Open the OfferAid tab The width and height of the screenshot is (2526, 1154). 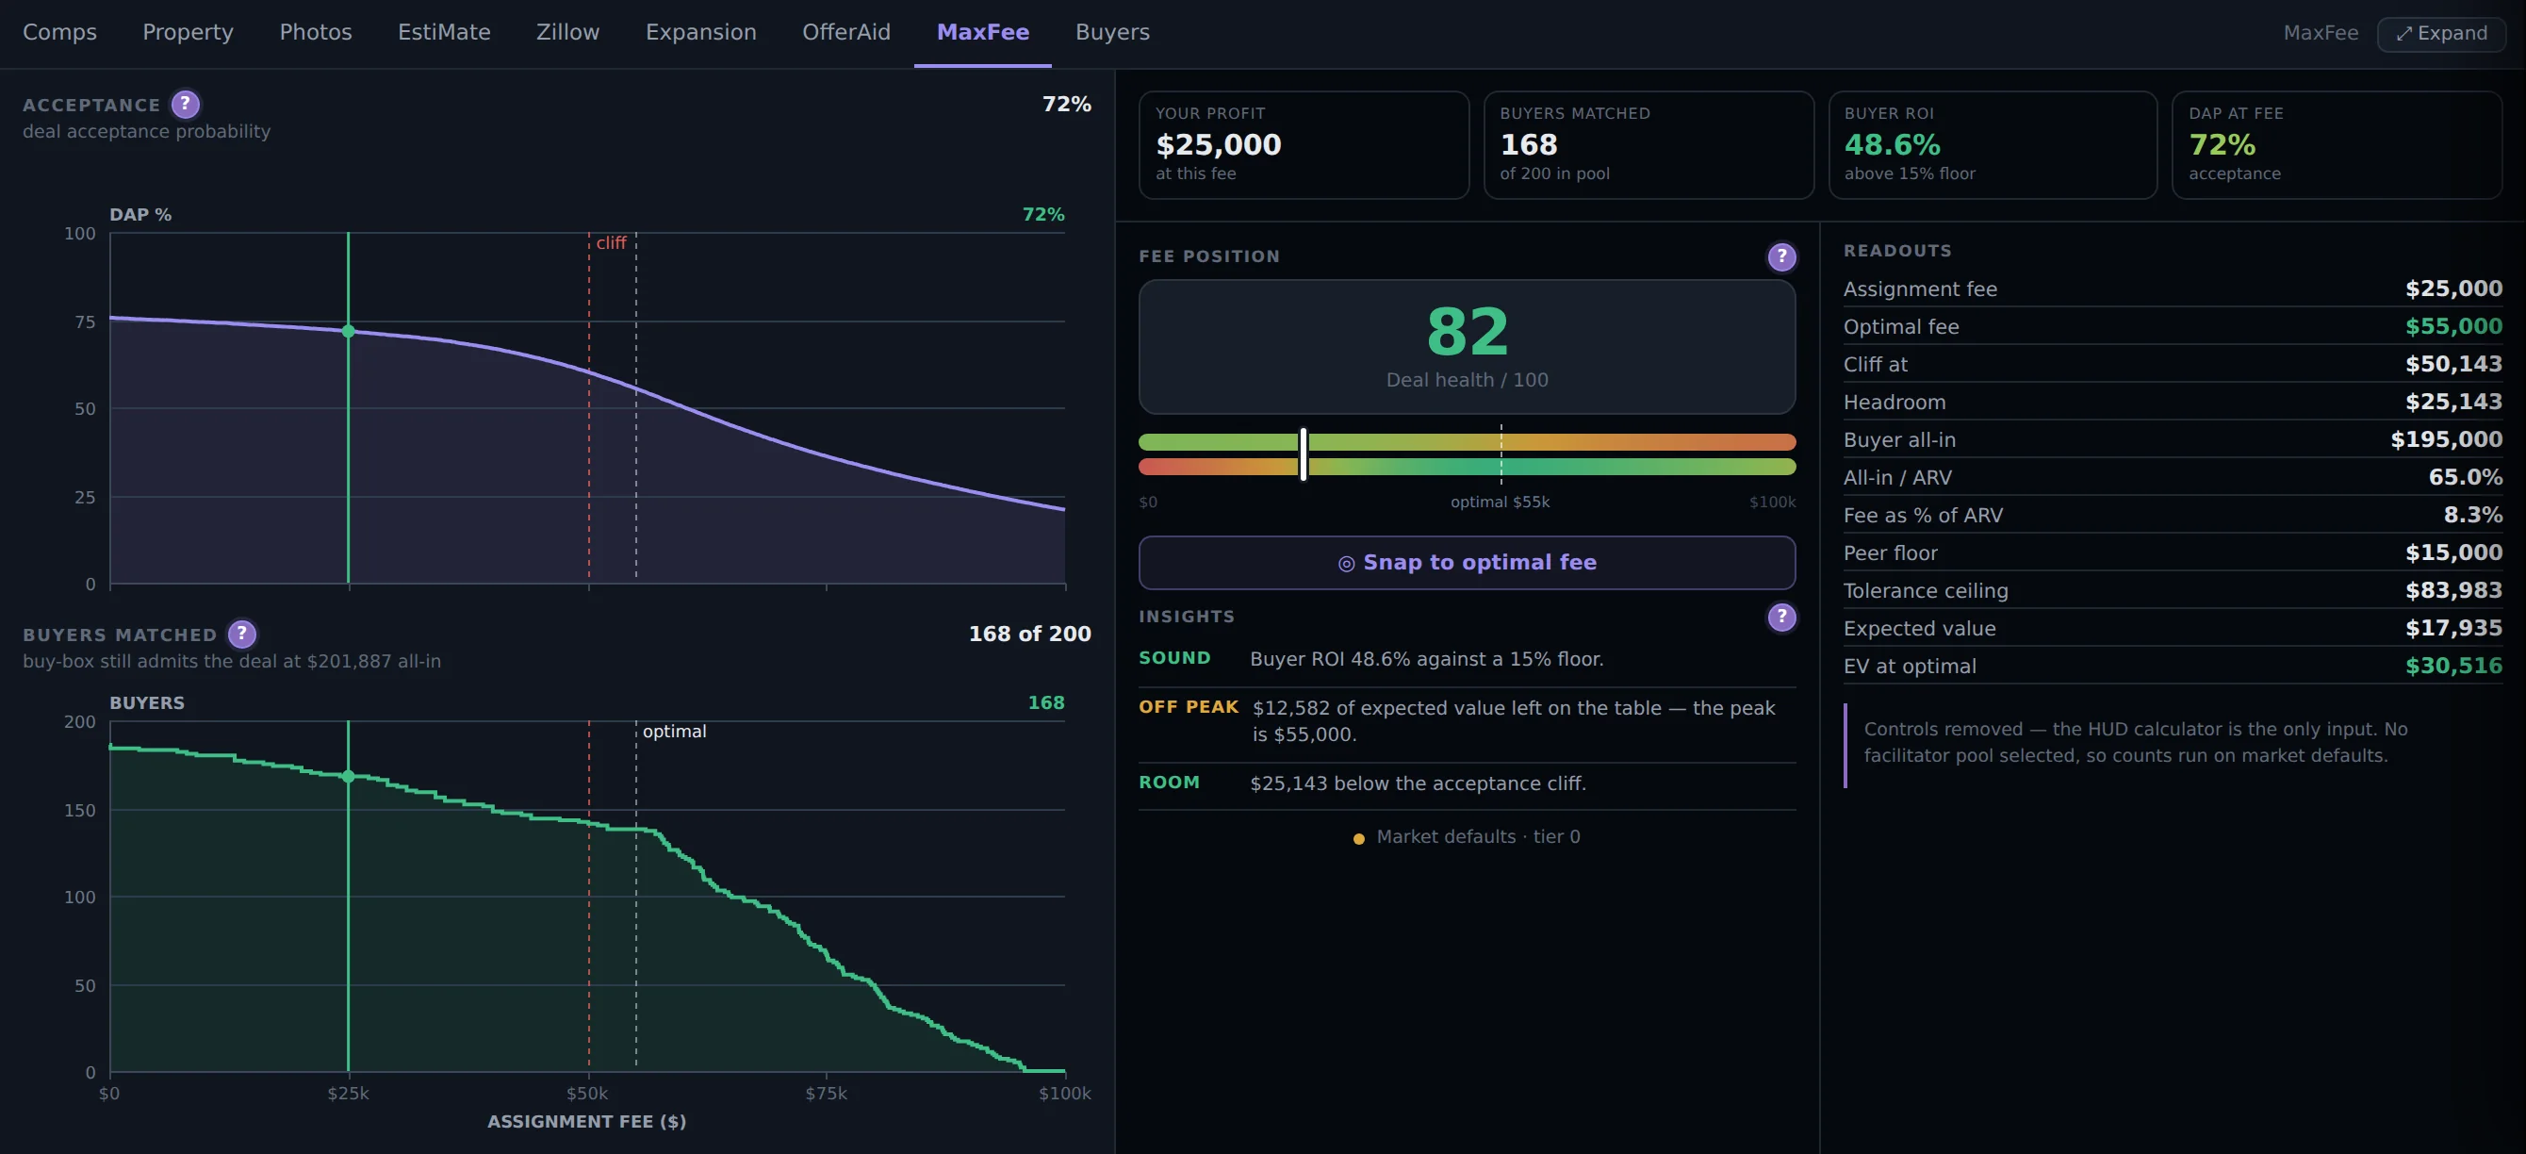pyautogui.click(x=846, y=32)
